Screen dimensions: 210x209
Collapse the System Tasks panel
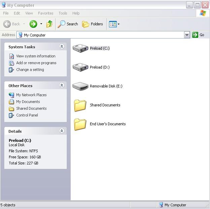coord(62,47)
